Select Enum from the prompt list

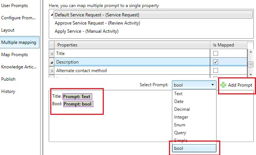point(180,125)
